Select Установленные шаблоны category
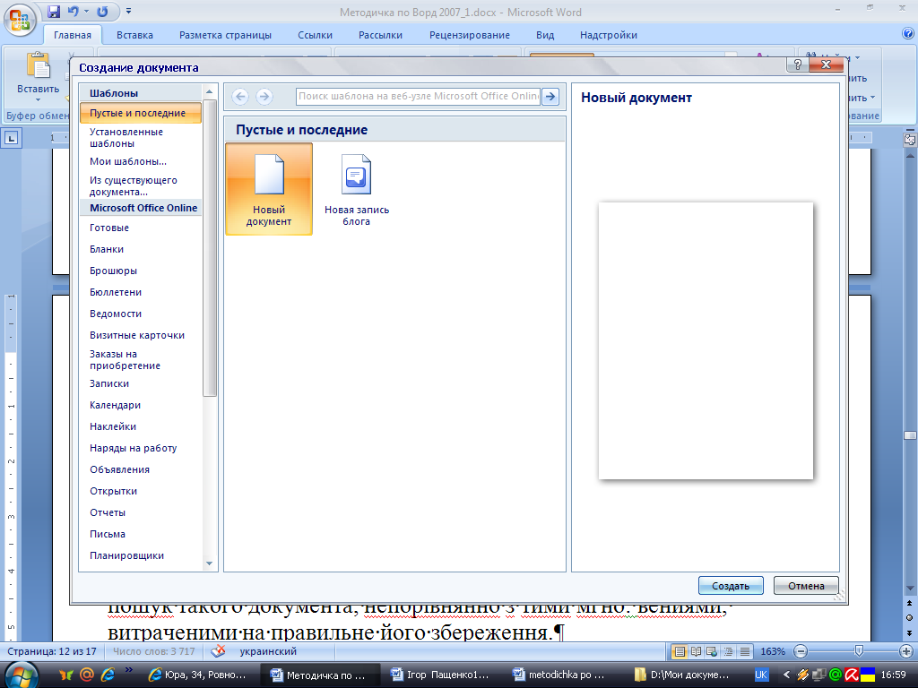 point(141,137)
